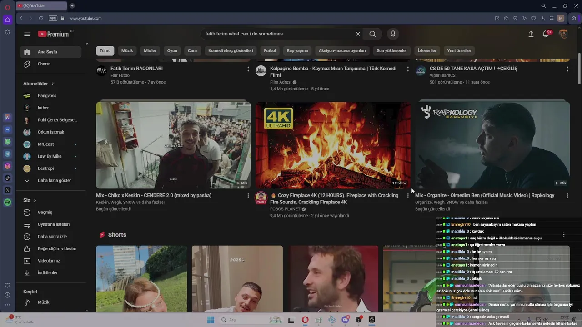Open Epic Games from the taskbar
582x327 pixels.
[x=371, y=320]
